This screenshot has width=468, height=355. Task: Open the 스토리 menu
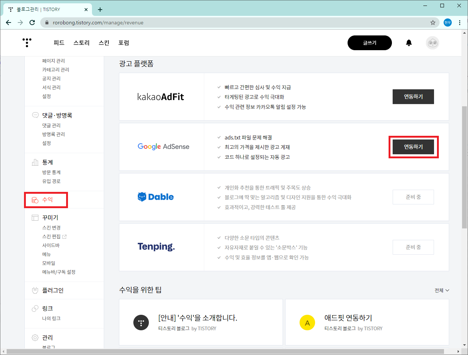pos(82,43)
